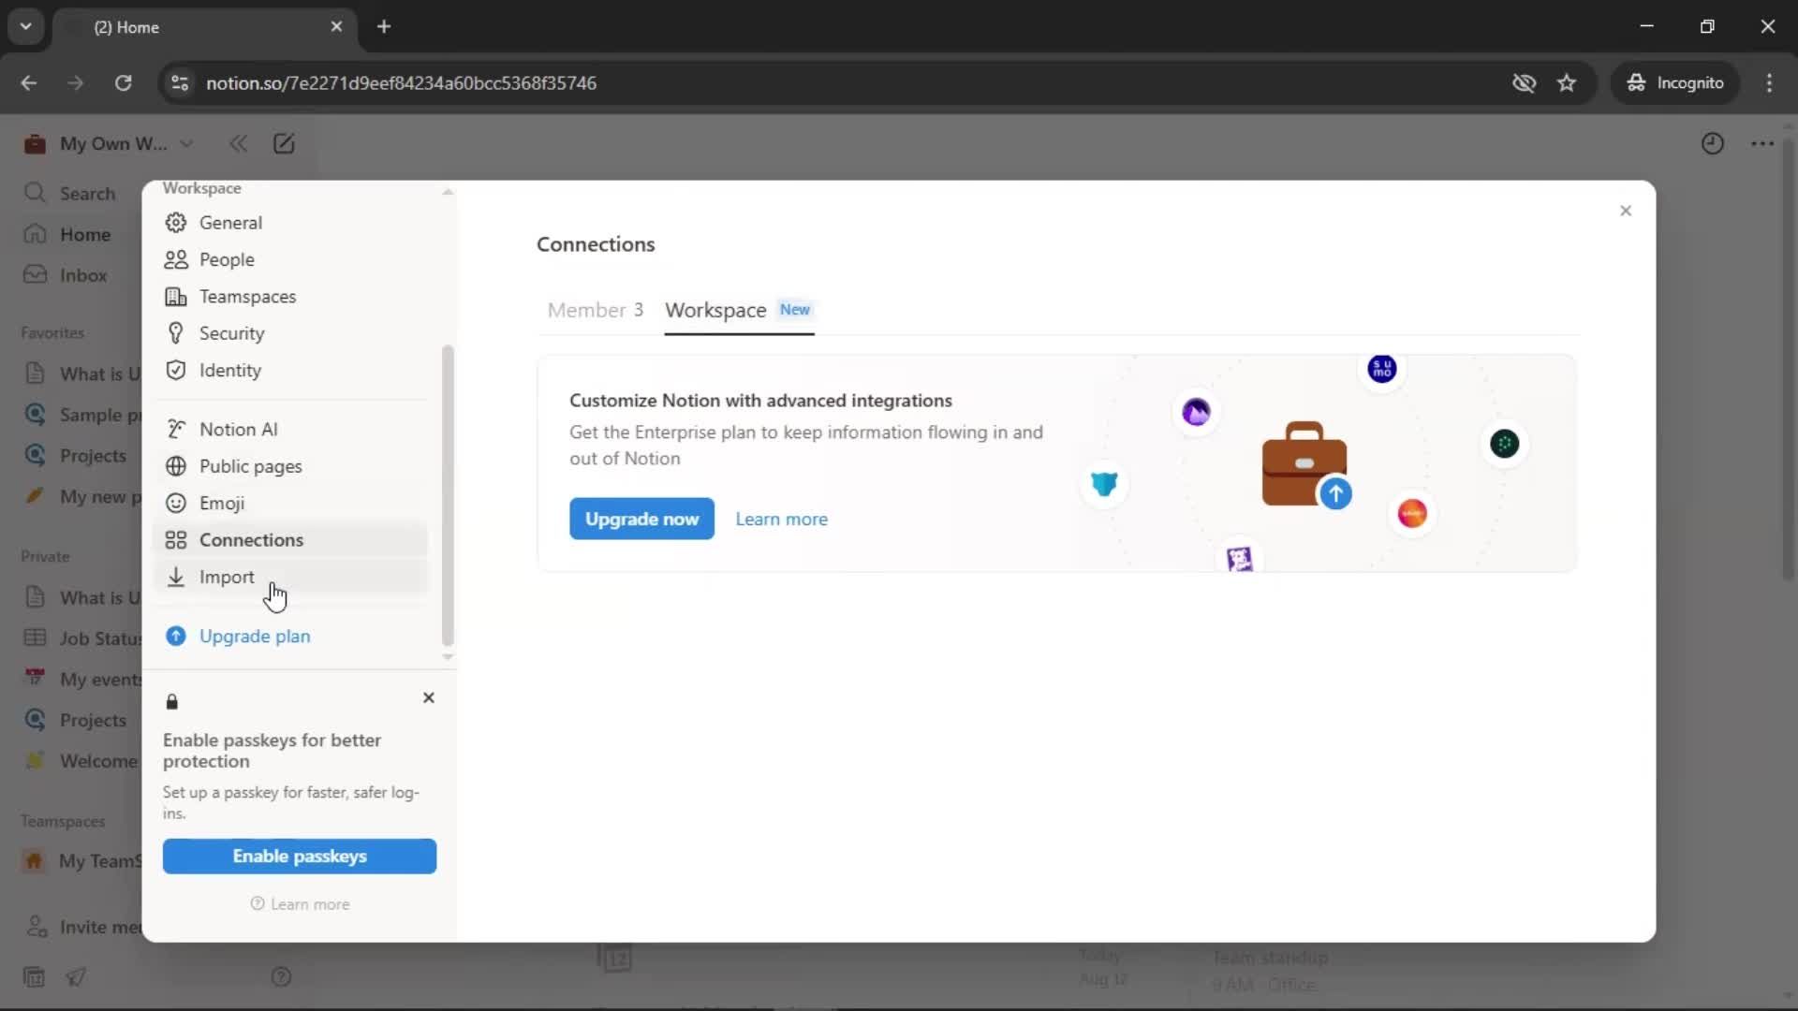Open Security settings
Image resolution: width=1798 pixels, height=1011 pixels.
point(290,333)
